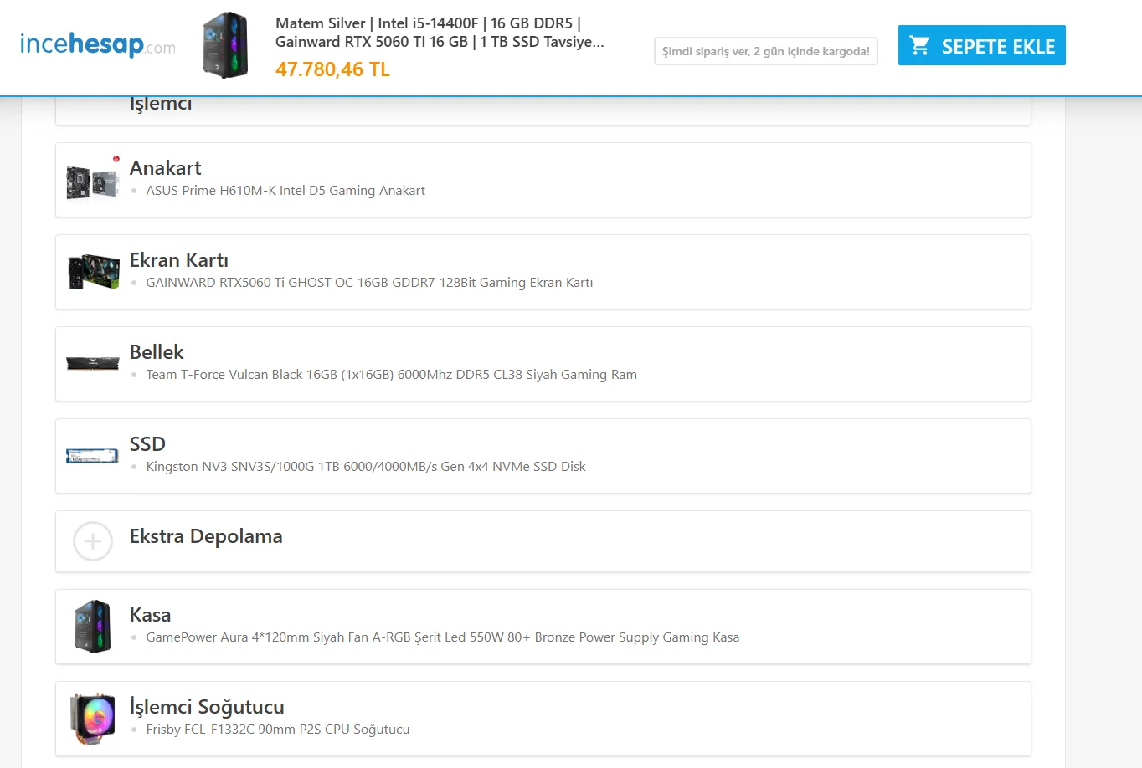Screen dimensions: 1142x768
Task: Click the İşlemci Soğutucu cooler image
Action: click(x=92, y=718)
